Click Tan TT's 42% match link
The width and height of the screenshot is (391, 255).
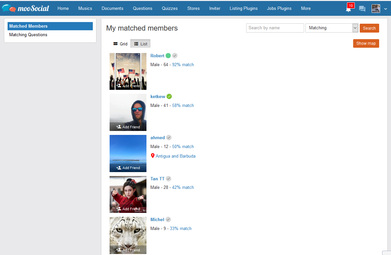pos(183,187)
